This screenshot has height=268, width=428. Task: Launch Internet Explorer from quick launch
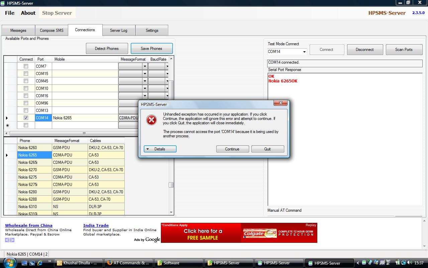tap(40, 263)
